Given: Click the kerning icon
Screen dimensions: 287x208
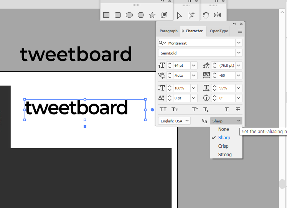Looking at the screenshot, I should 162,76.
